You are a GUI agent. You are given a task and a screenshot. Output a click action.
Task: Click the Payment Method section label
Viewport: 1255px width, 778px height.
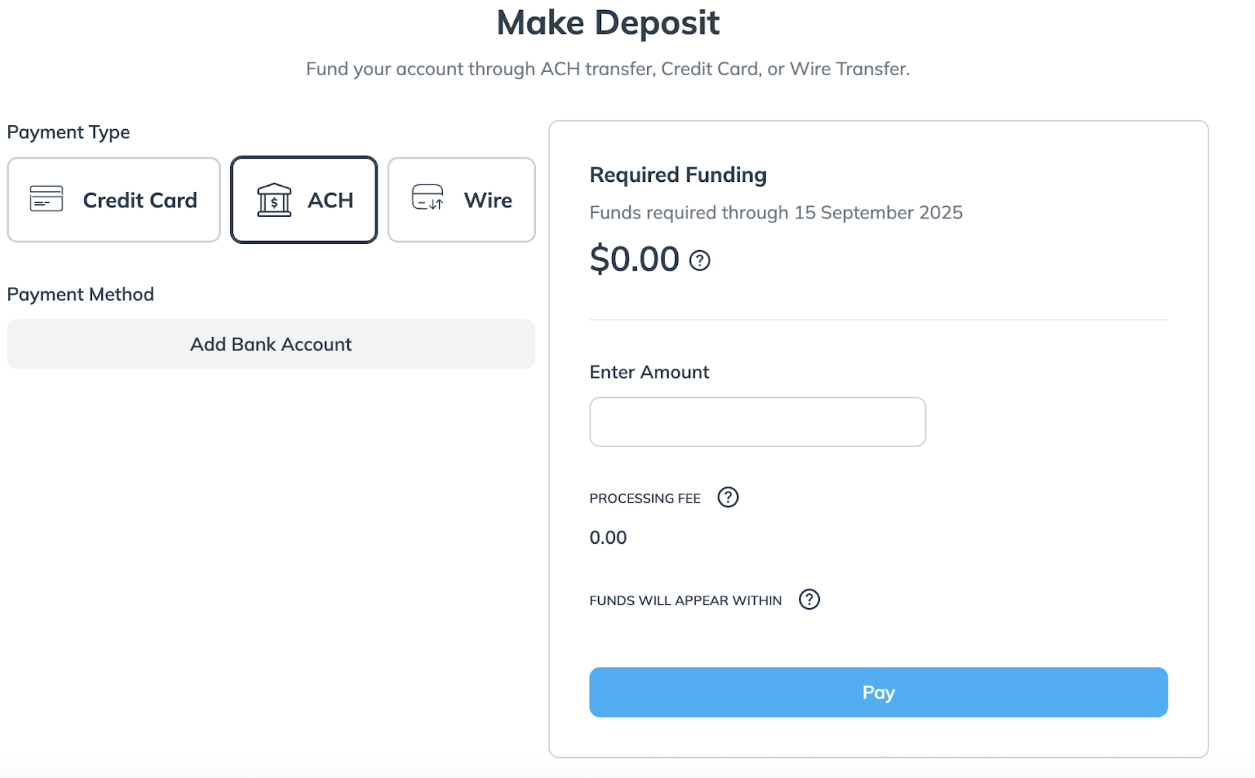click(80, 294)
